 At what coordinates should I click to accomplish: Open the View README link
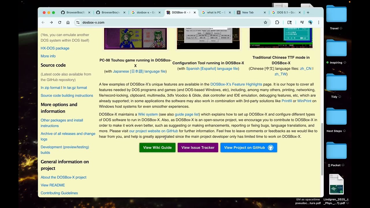click(x=53, y=185)
